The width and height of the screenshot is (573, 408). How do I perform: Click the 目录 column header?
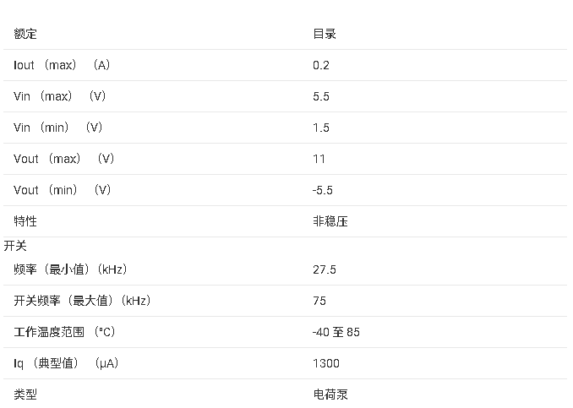pos(325,34)
